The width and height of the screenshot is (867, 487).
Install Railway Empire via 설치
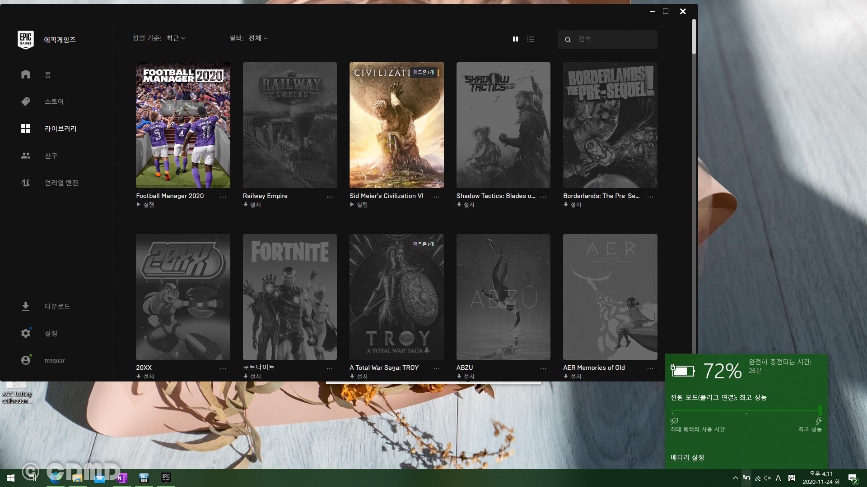pyautogui.click(x=252, y=205)
